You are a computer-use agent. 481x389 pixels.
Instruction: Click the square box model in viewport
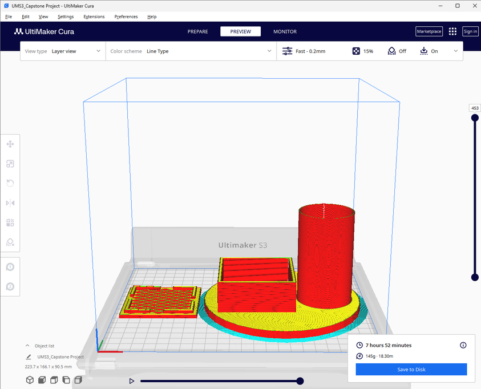click(x=256, y=286)
